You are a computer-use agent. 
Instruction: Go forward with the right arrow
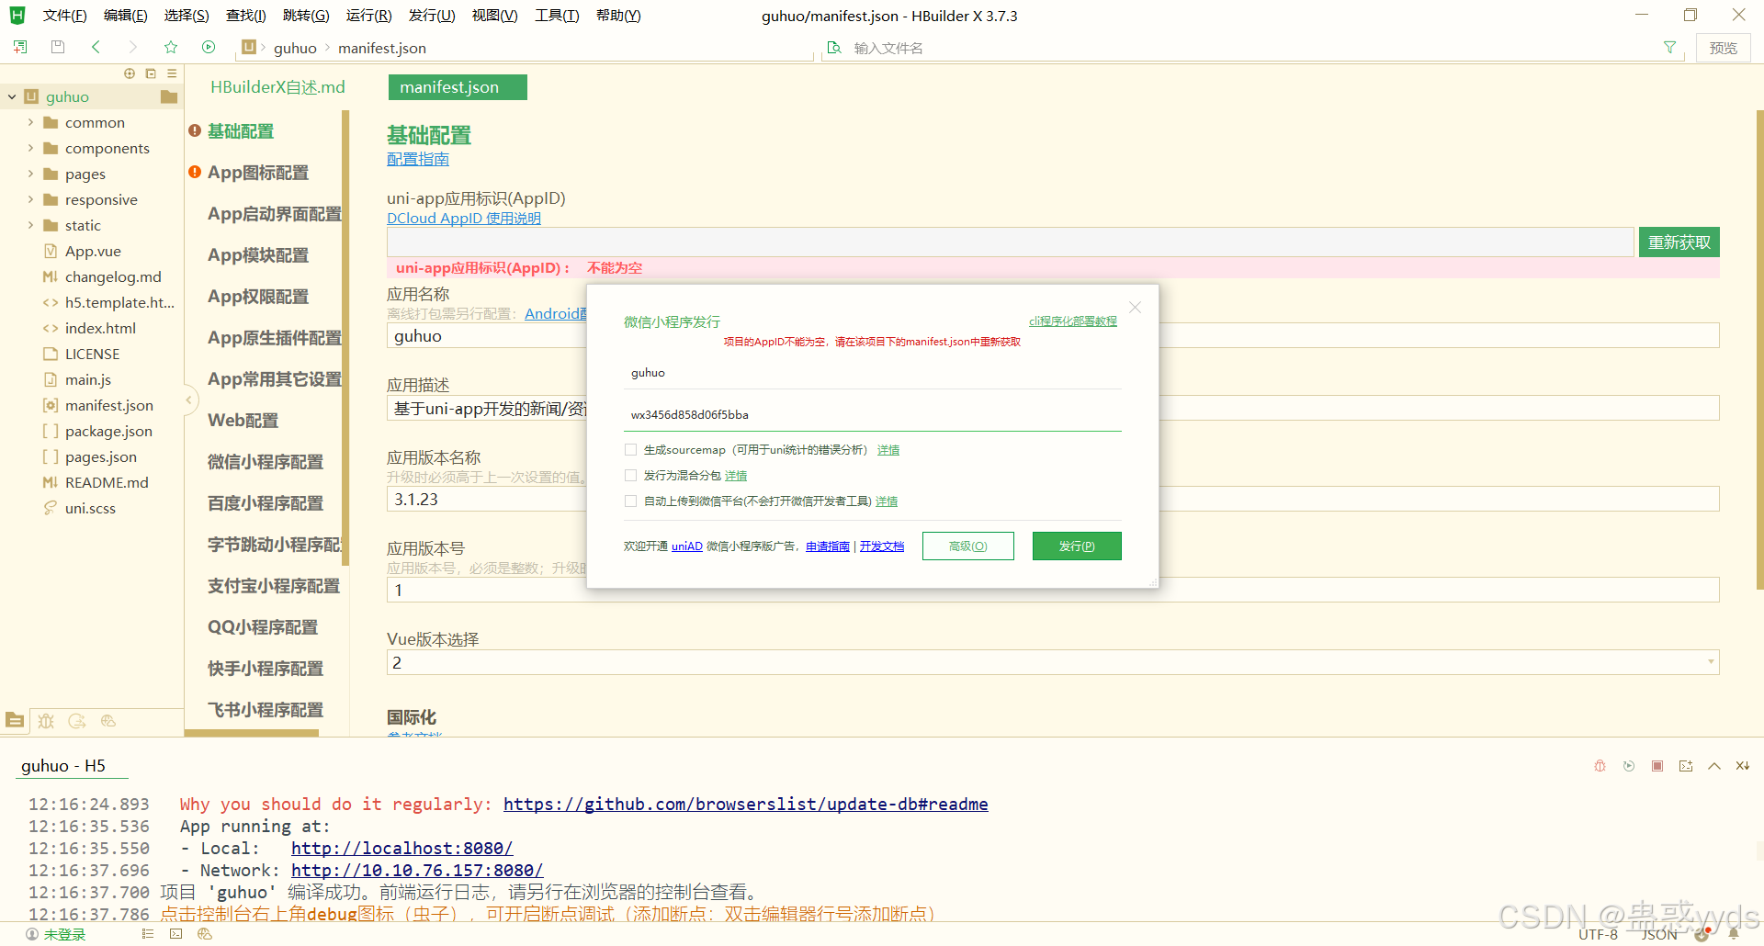coord(133,47)
